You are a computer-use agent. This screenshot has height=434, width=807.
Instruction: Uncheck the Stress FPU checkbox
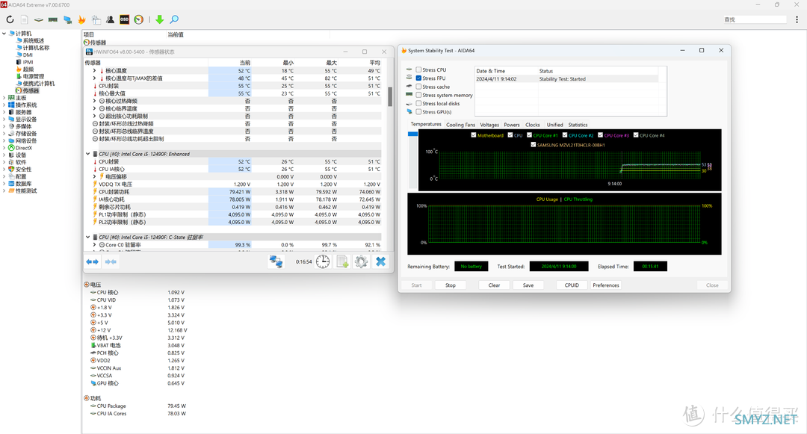419,78
